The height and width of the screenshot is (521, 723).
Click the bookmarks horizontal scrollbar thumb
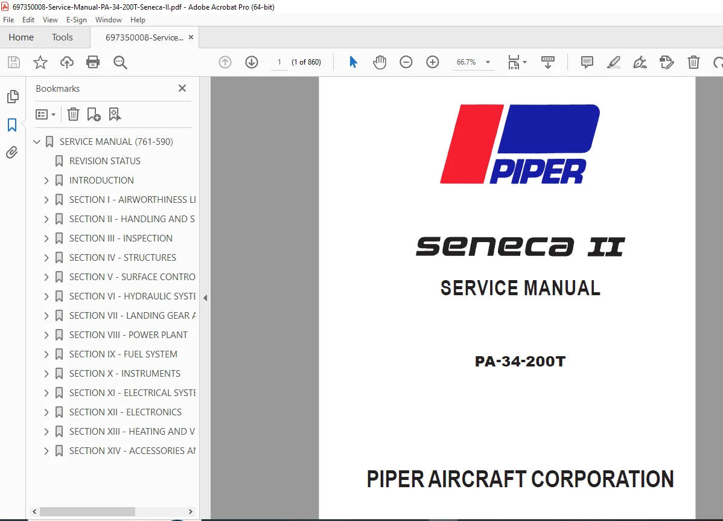click(x=87, y=512)
